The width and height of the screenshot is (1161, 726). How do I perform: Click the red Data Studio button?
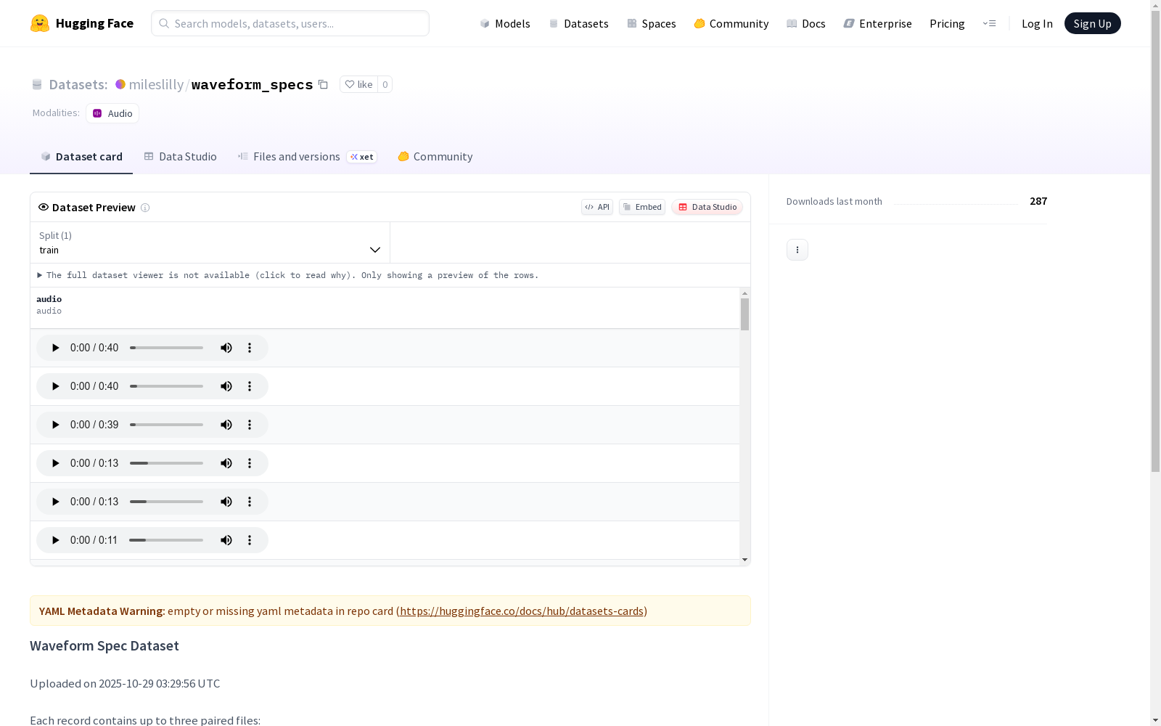[707, 207]
